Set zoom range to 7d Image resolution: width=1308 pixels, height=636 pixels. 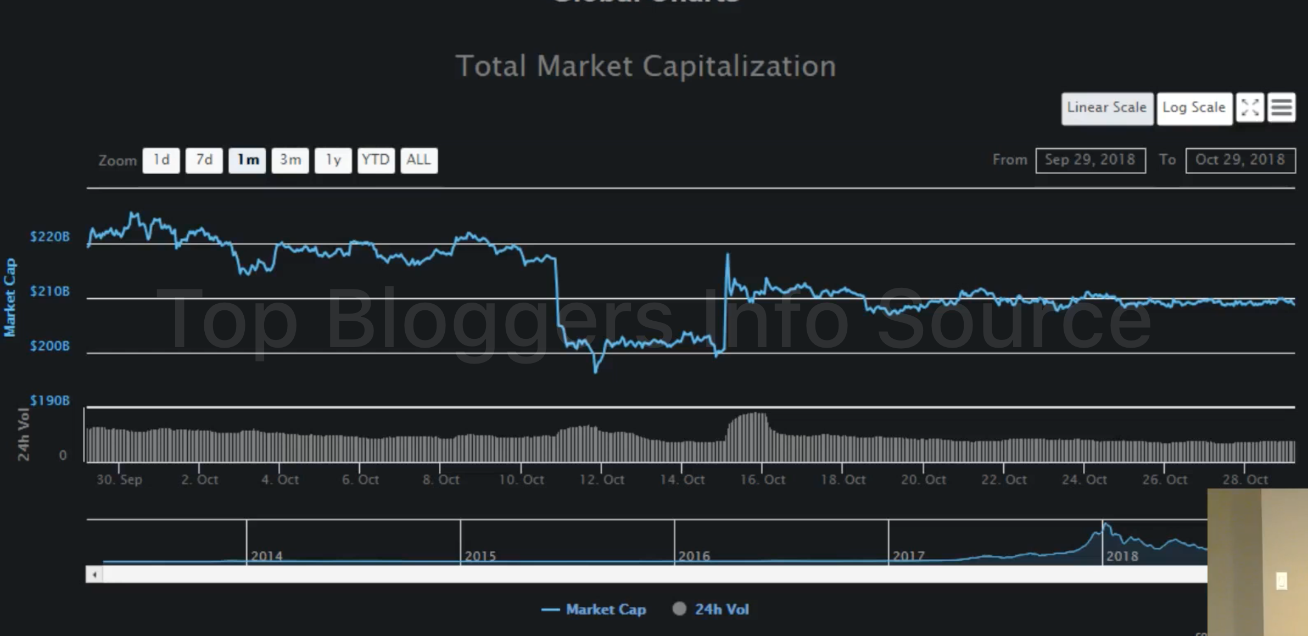204,160
